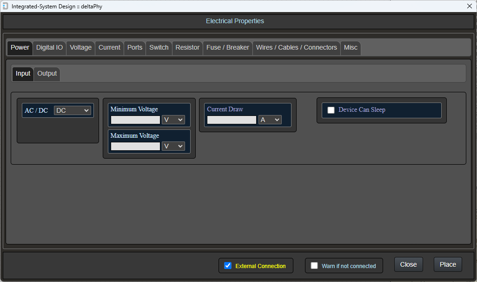The image size is (477, 282).
Task: Click the Minimum Voltage input field
Action: click(x=135, y=119)
